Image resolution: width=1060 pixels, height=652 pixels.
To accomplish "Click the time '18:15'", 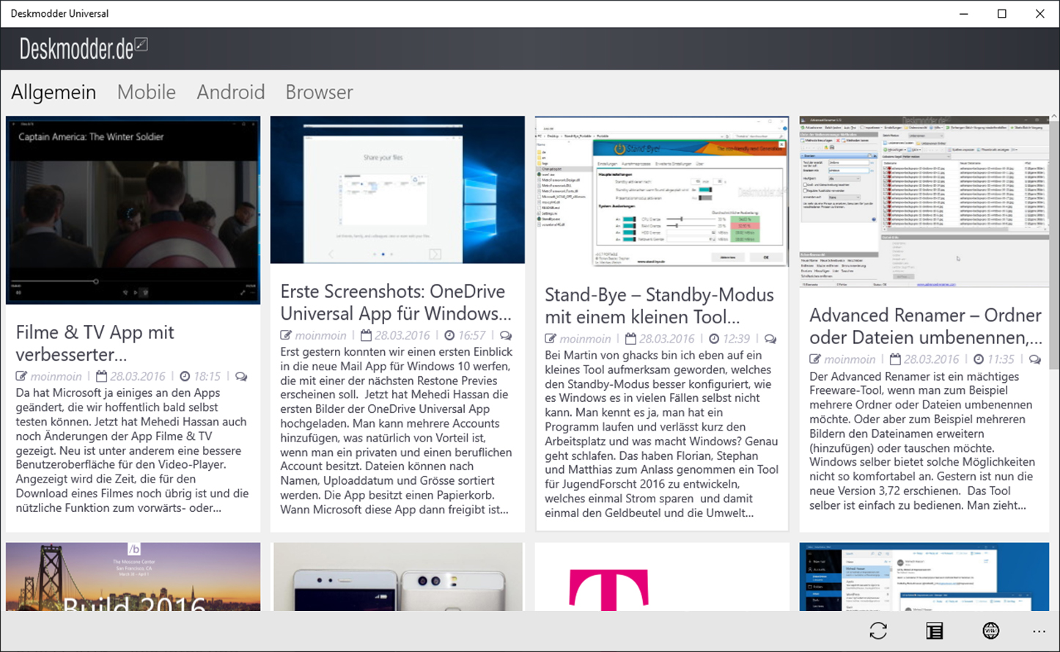I will 207,376.
